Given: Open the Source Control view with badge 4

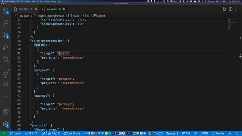Looking at the screenshot, I should tap(6, 35).
